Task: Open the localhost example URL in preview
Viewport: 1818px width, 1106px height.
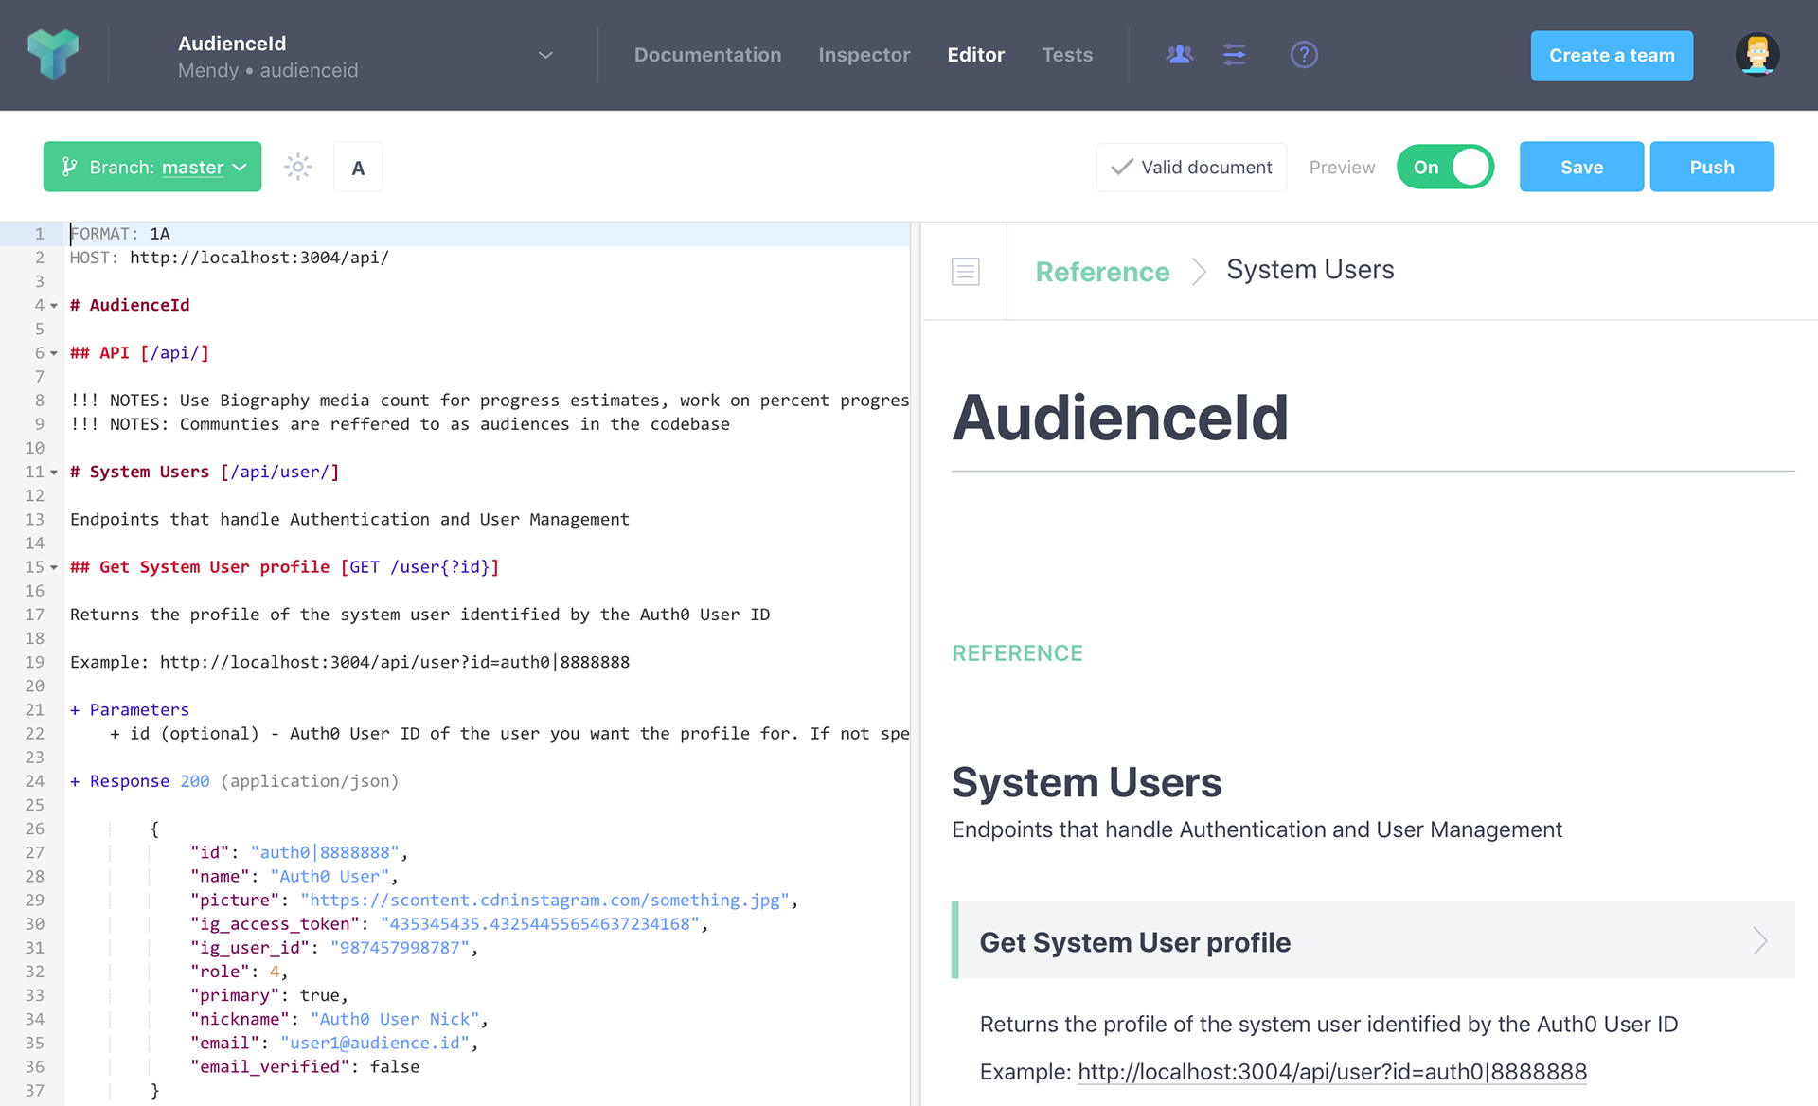Action: tap(1332, 1072)
